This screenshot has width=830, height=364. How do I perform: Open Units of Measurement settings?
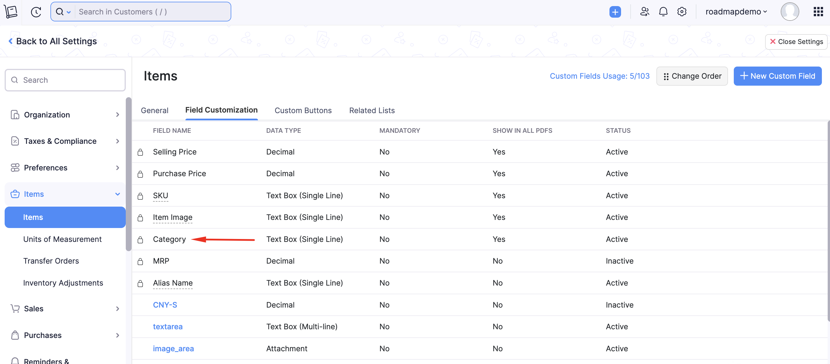[x=62, y=239]
